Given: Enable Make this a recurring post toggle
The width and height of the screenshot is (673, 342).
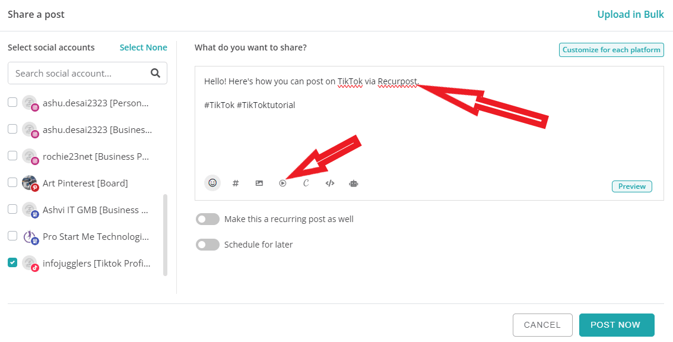Looking at the screenshot, I should (208, 219).
